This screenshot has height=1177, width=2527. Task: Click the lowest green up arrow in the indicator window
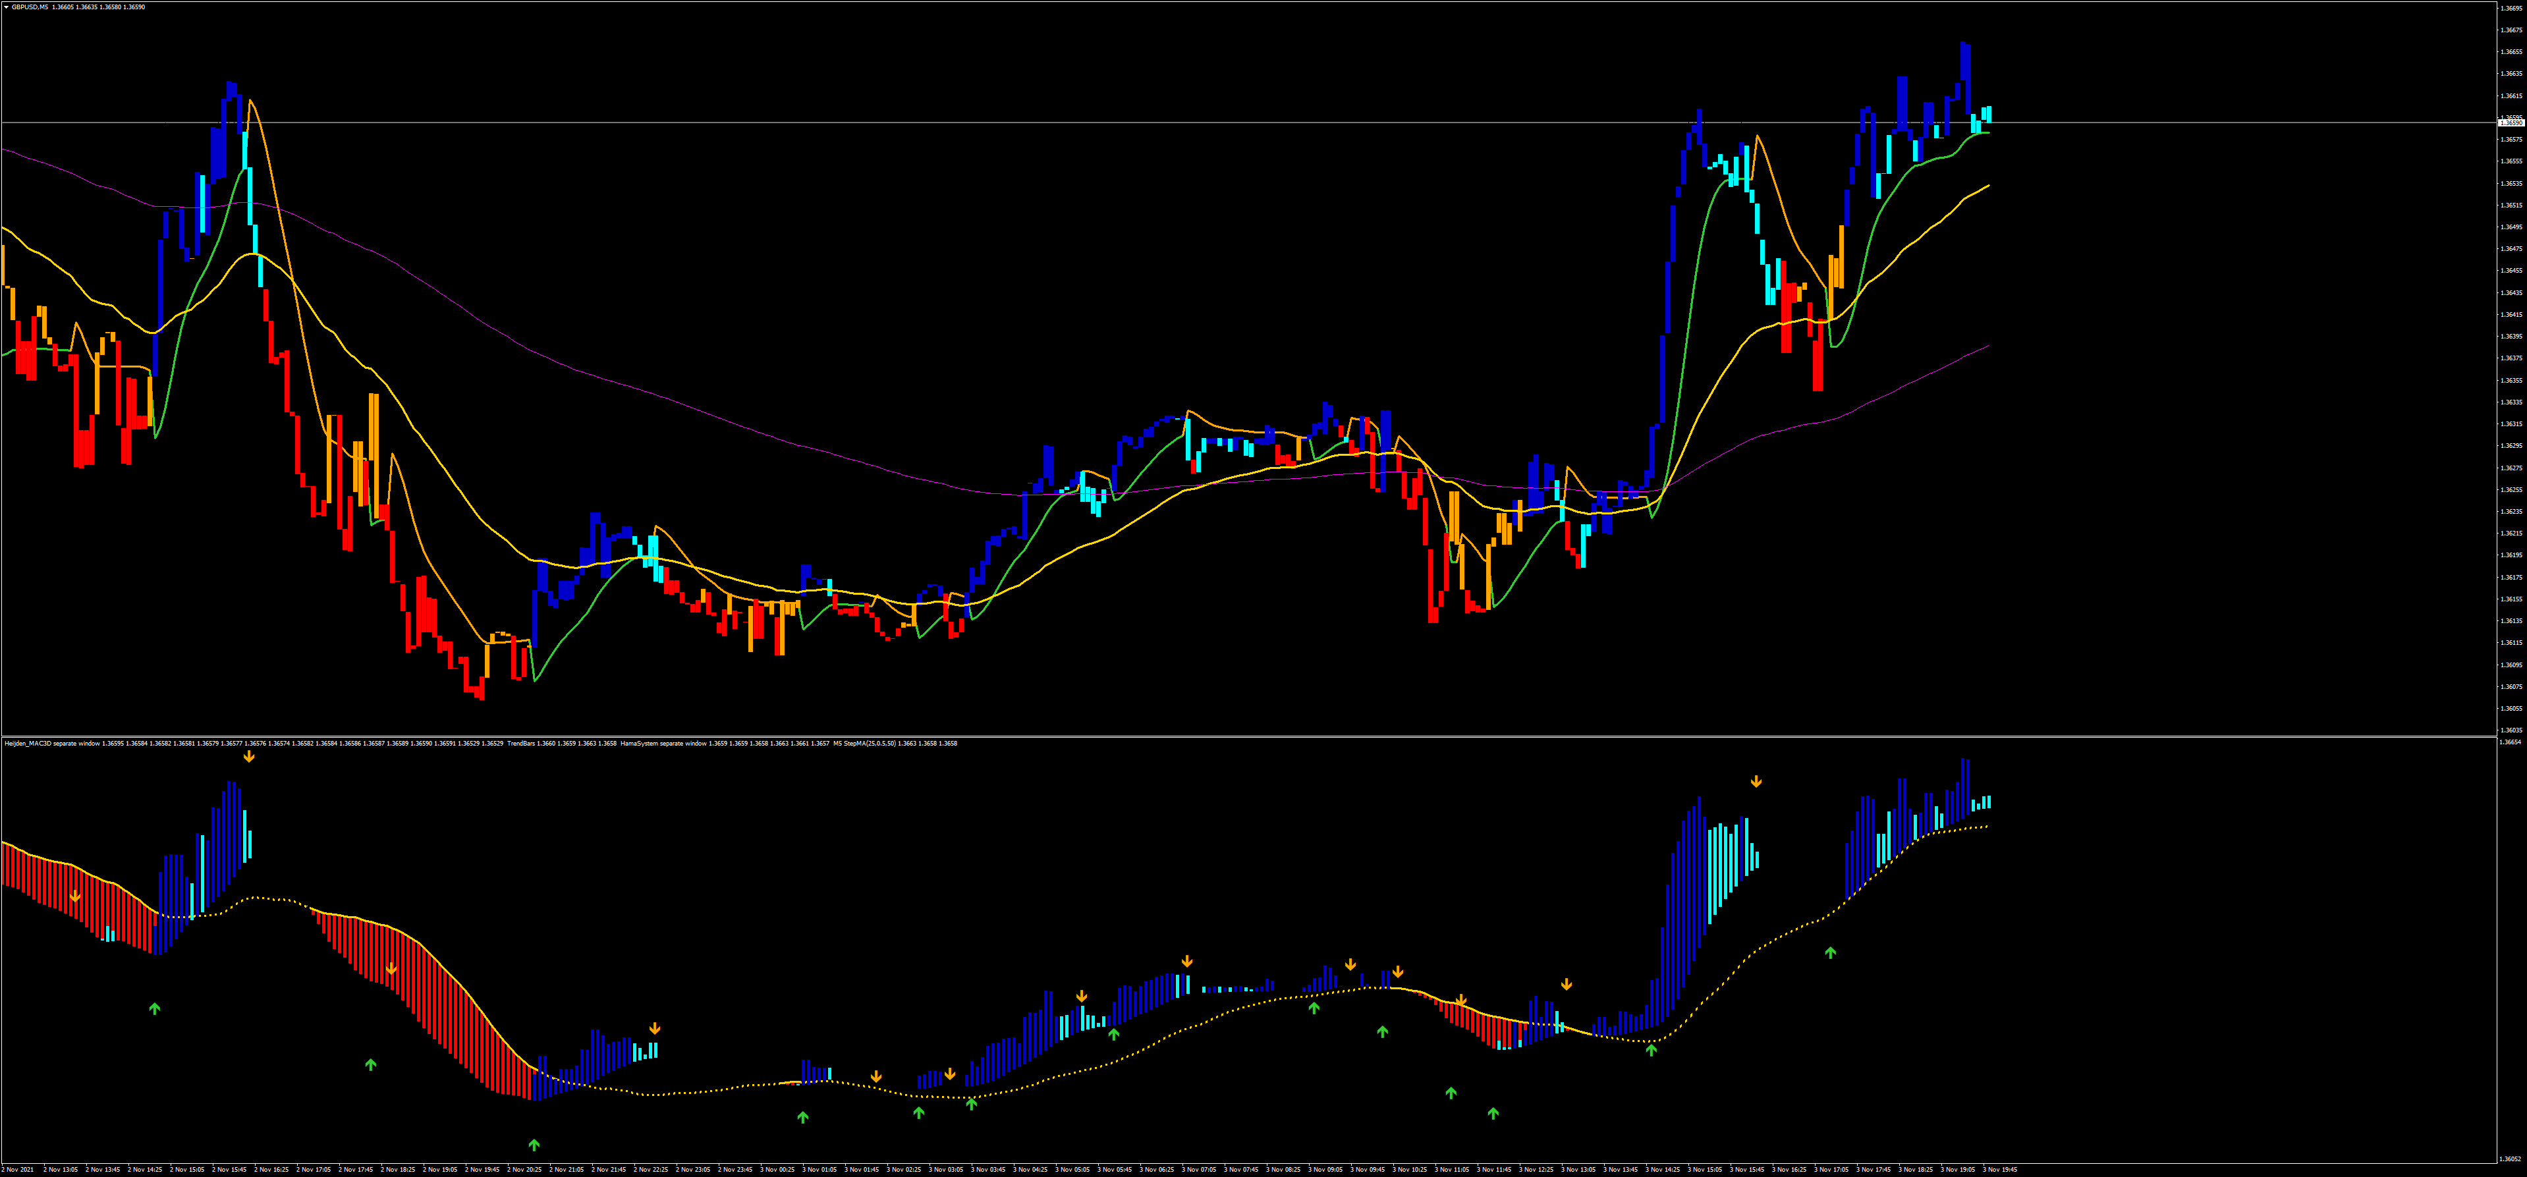534,1145
